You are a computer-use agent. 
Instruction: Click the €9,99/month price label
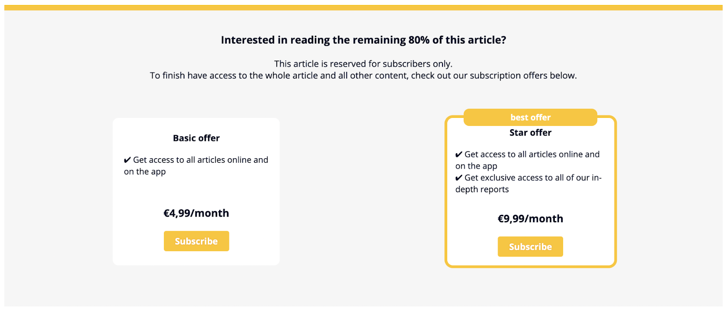coord(530,218)
